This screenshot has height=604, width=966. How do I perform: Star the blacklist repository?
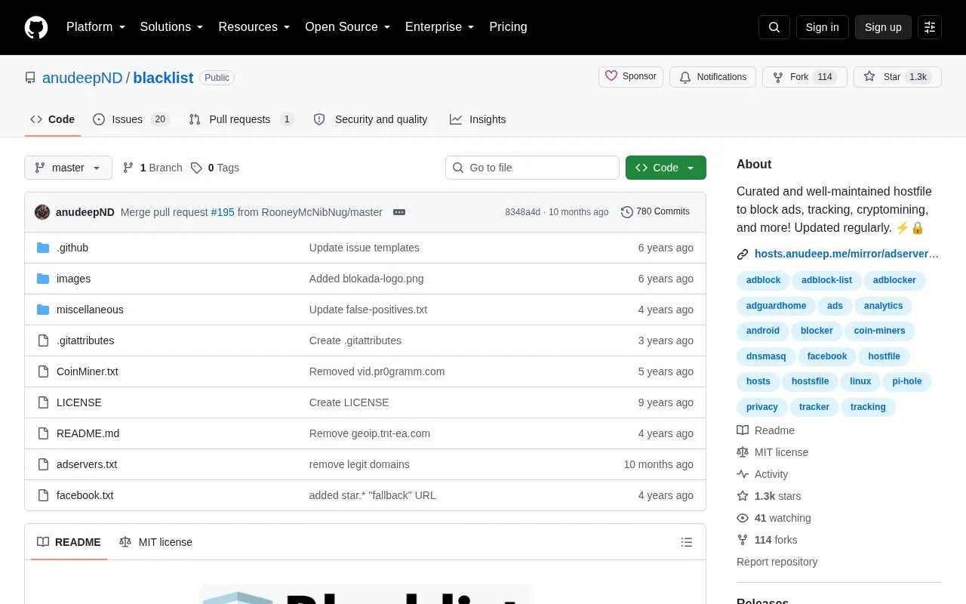(897, 77)
